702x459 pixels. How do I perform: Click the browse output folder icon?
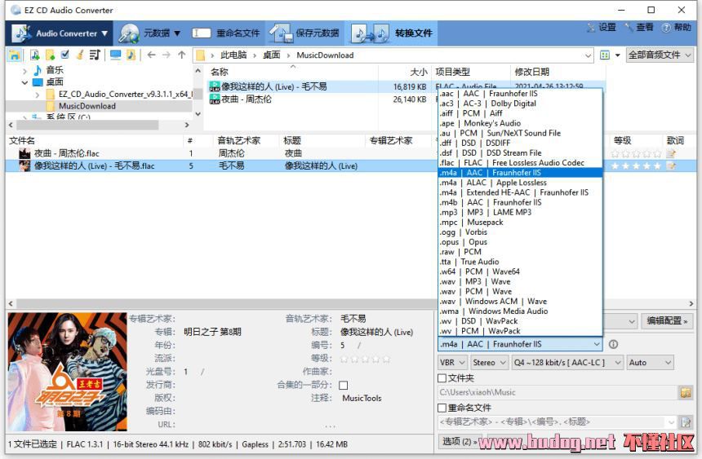click(686, 393)
